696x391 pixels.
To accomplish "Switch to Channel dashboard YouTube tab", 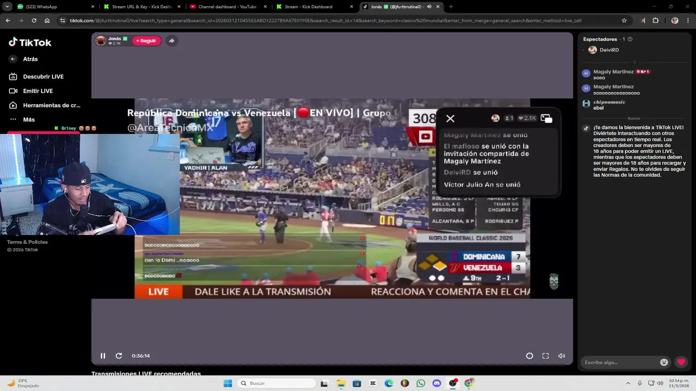I will point(227,7).
